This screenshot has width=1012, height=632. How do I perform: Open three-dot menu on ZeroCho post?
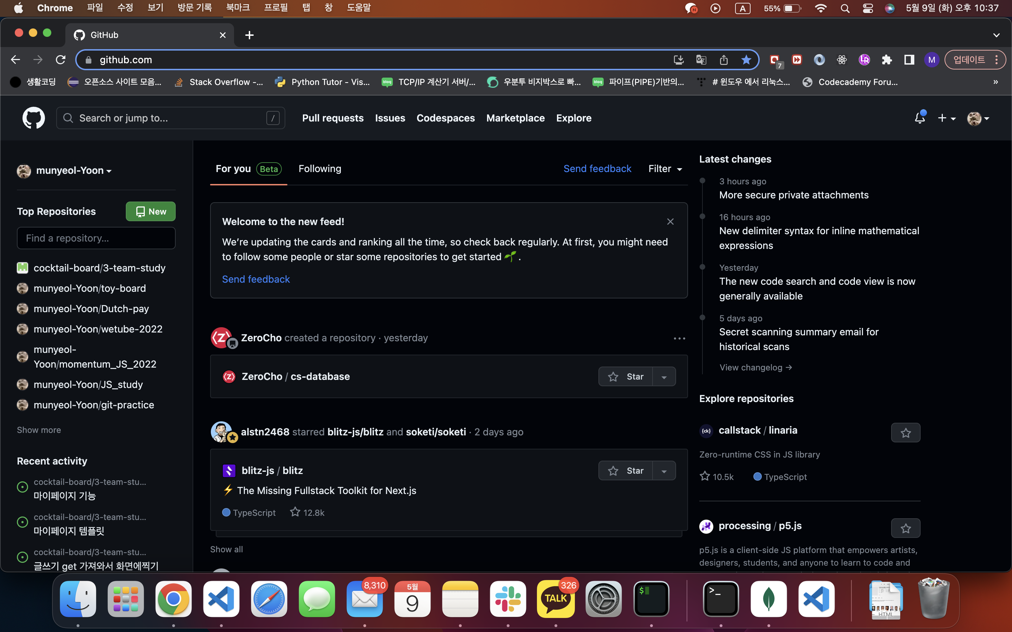(679, 338)
